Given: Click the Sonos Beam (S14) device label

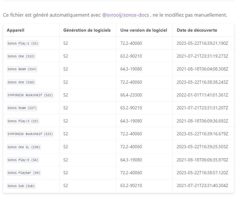Looking at the screenshot, I should (x=22, y=69).
